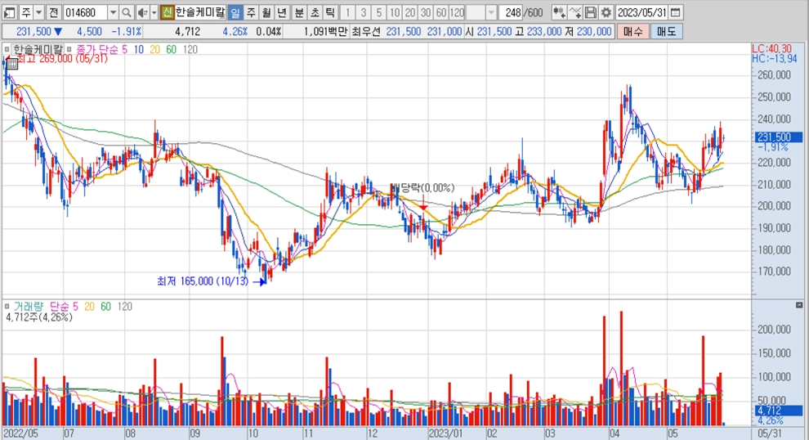The height and width of the screenshot is (440, 809).
Task: Select the 1 interval button
Action: pyautogui.click(x=347, y=12)
